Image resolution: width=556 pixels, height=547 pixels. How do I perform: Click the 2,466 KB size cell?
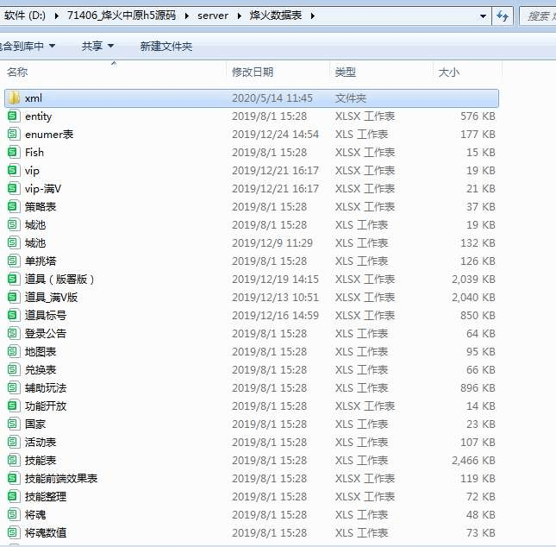click(x=473, y=461)
